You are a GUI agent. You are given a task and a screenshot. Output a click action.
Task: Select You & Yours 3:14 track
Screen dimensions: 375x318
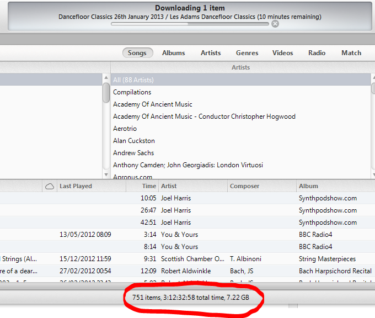point(187,235)
